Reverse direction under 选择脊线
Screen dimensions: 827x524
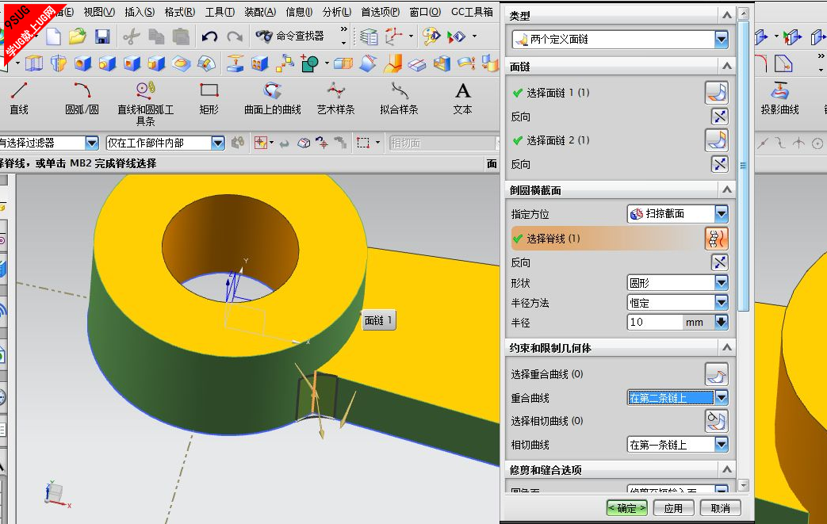719,262
